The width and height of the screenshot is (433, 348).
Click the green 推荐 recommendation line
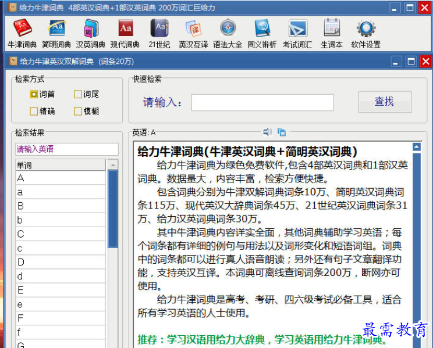point(262,339)
